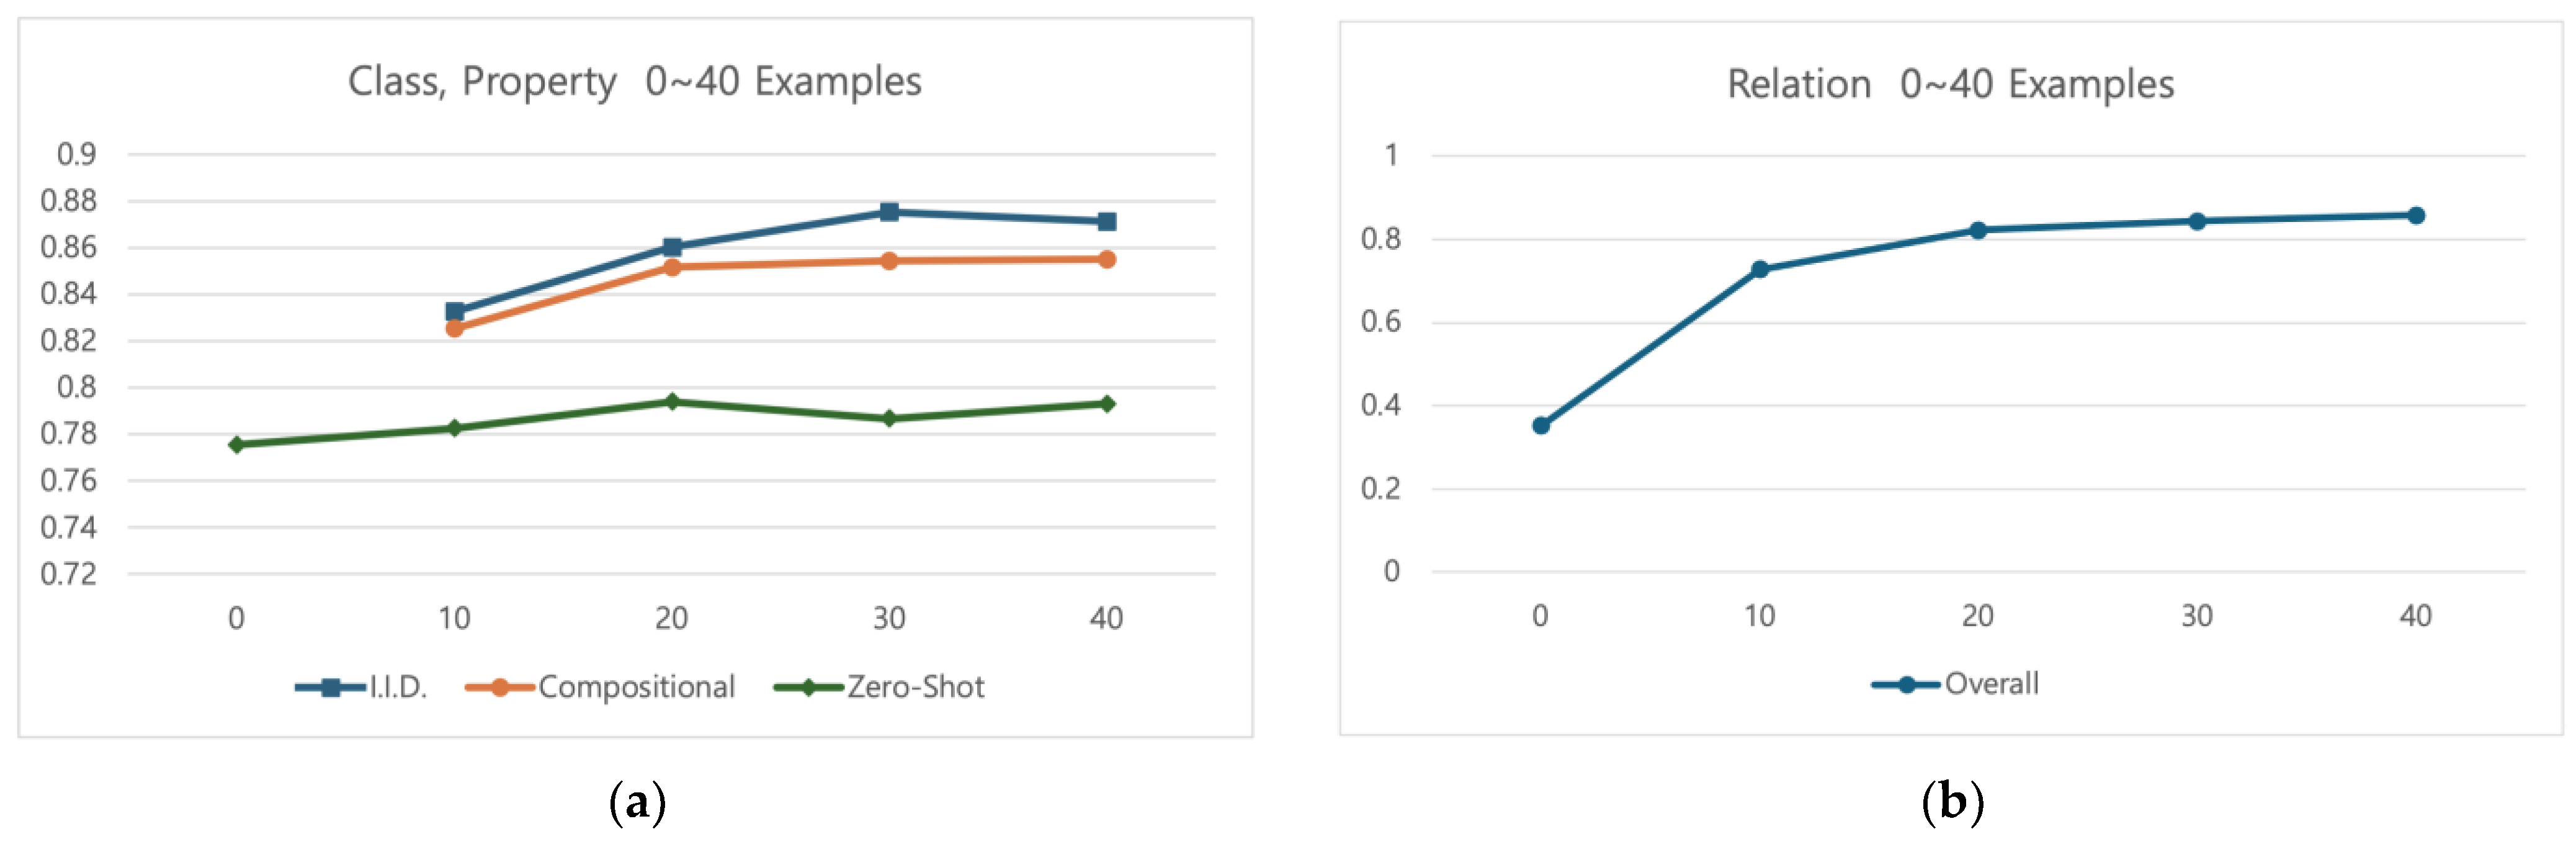Select the I.I.D. square marker at 10 examples
This screenshot has height=842, width=2576.
tap(454, 312)
